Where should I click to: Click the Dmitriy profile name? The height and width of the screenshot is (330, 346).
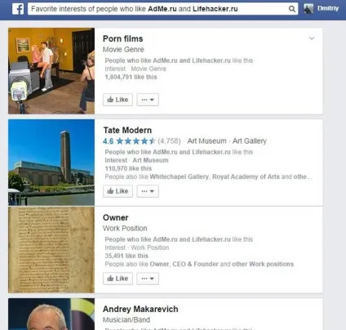328,8
